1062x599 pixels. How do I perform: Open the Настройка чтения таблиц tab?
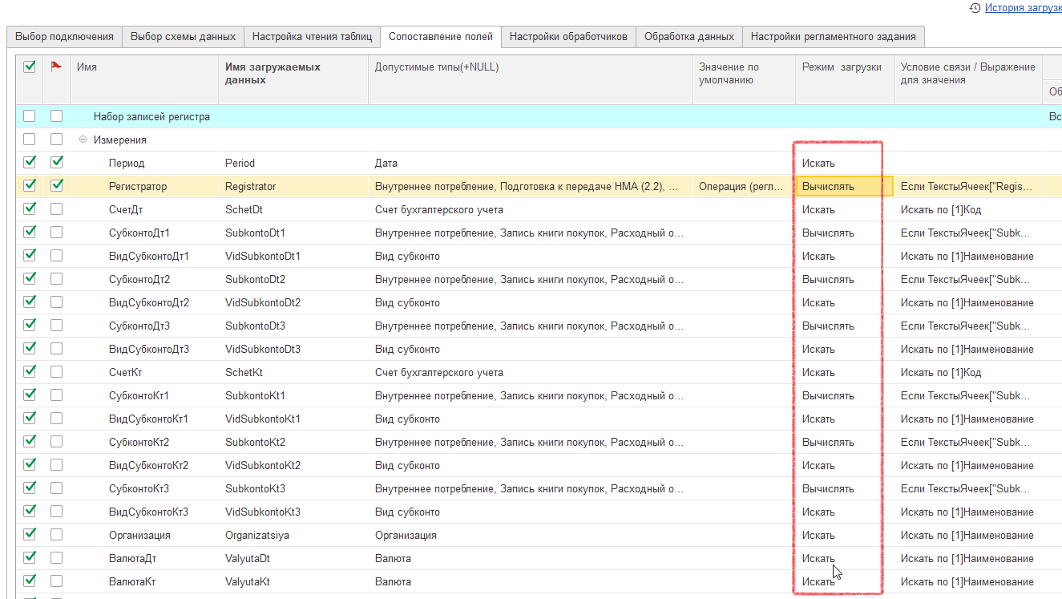tap(312, 36)
